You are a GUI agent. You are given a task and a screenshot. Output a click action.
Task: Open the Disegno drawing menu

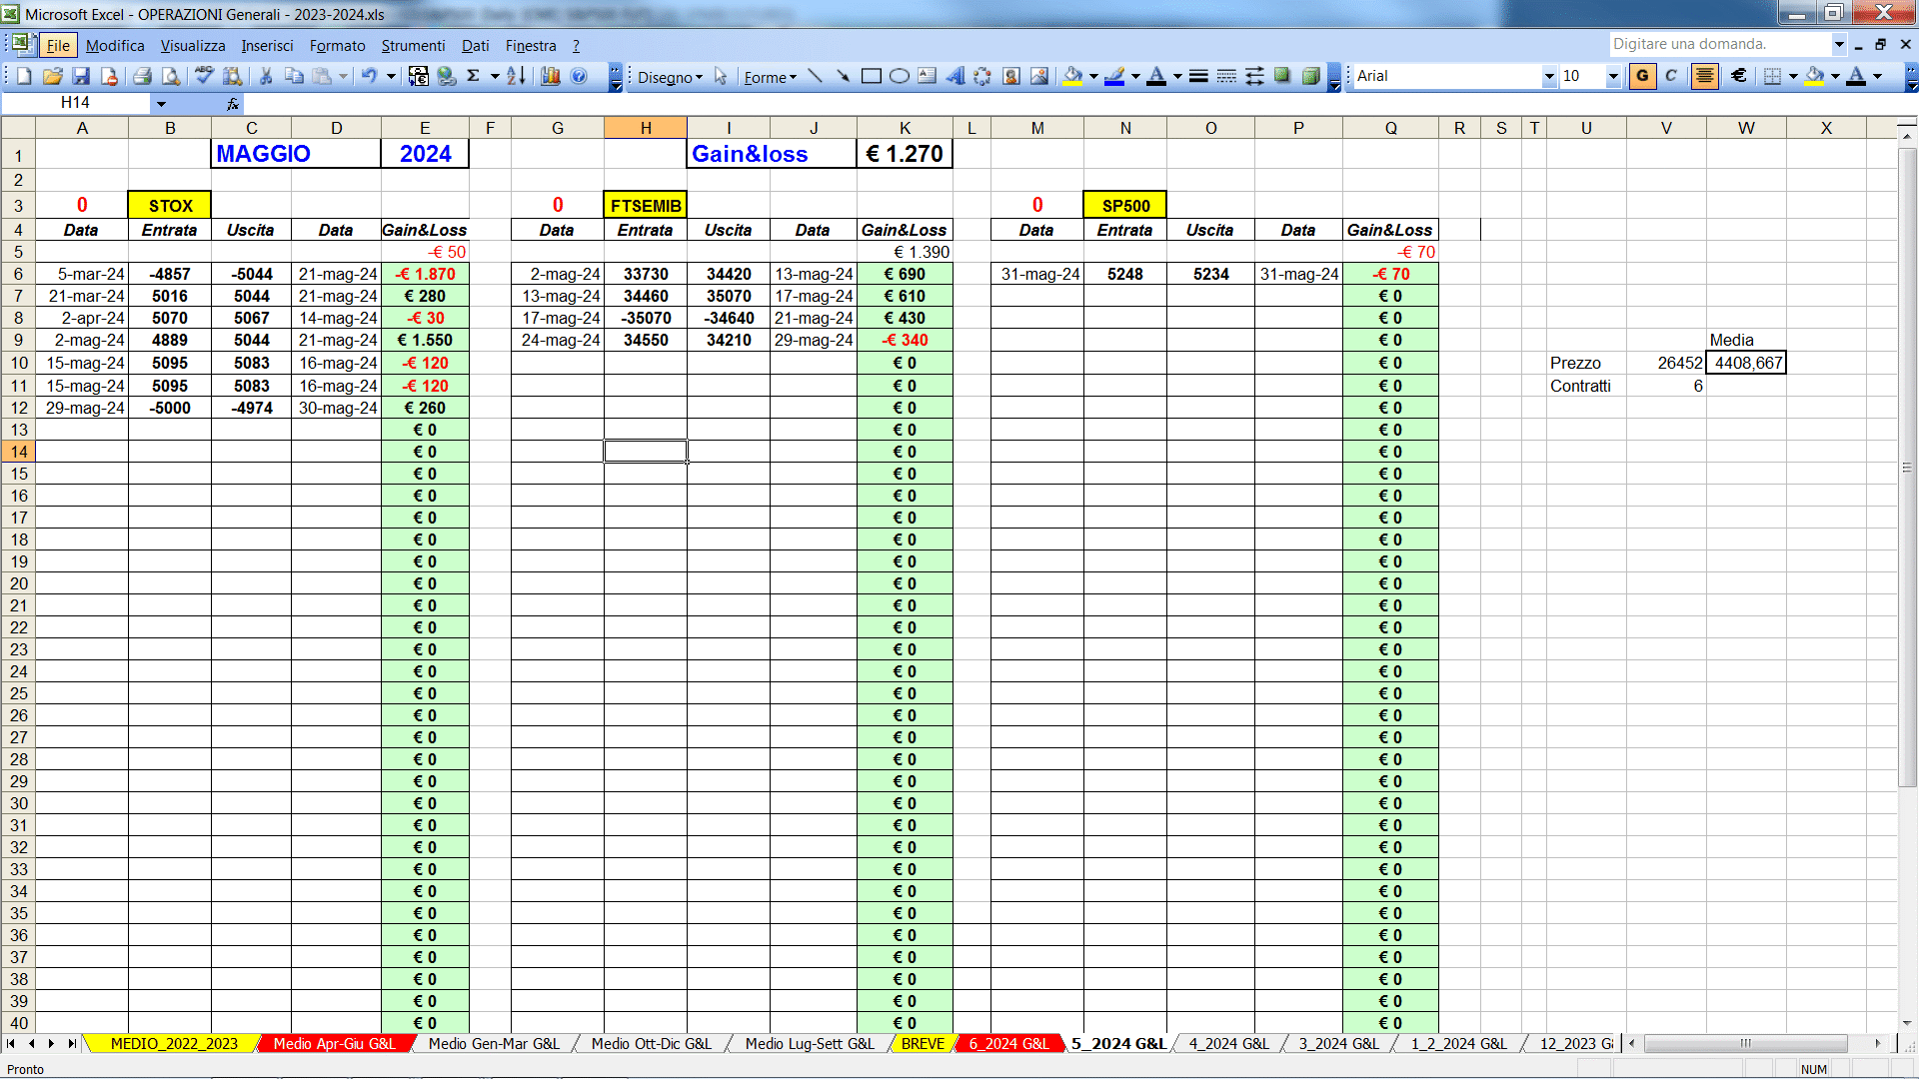click(670, 77)
